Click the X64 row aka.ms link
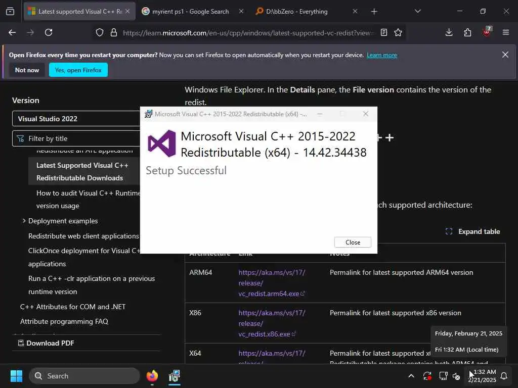Viewport: 518px width, 388px height. 272,353
